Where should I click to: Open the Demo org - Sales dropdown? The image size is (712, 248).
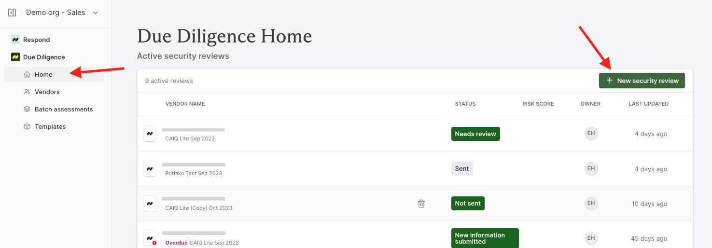click(x=62, y=13)
